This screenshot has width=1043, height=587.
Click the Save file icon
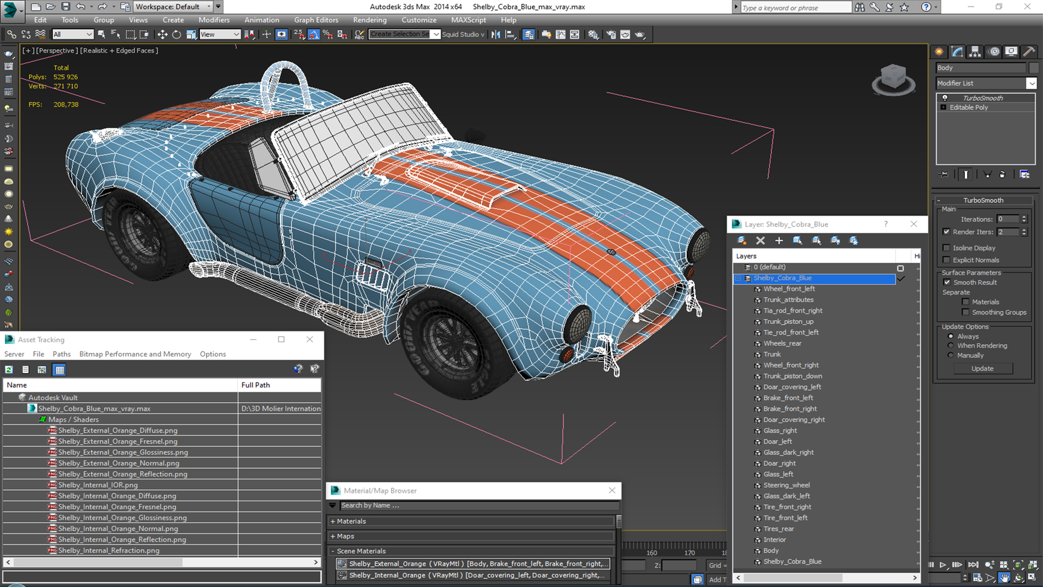tap(66, 7)
